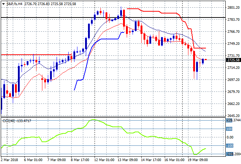Select the green CCI indicator line peak
The image size is (241, 164).
93,120
